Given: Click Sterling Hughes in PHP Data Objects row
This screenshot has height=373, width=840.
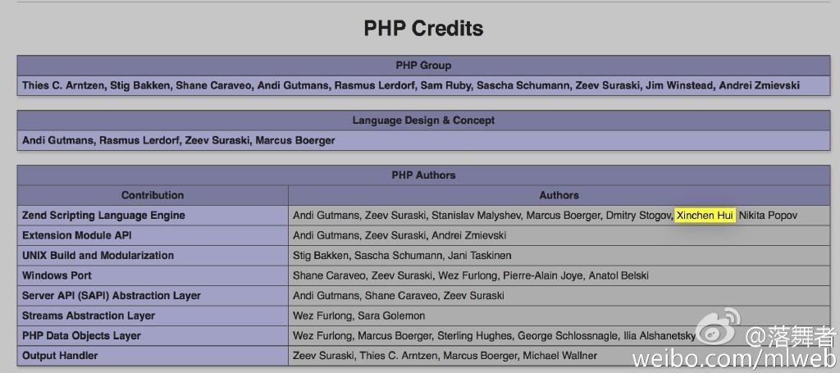Looking at the screenshot, I should click(x=474, y=336).
